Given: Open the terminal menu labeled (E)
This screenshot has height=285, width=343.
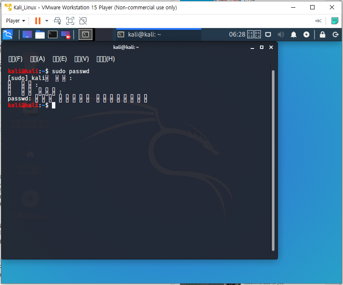Looking at the screenshot, I should coord(60,59).
